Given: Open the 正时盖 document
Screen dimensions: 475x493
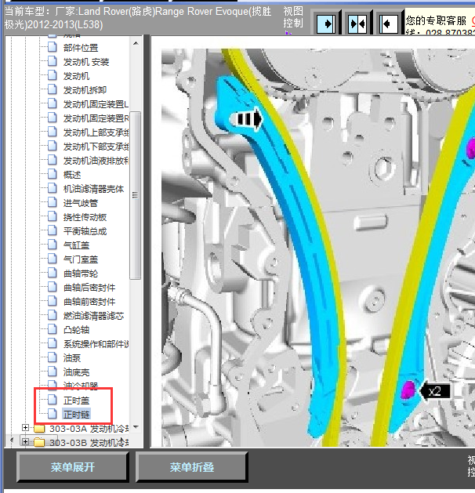Looking at the screenshot, I should [76, 401].
